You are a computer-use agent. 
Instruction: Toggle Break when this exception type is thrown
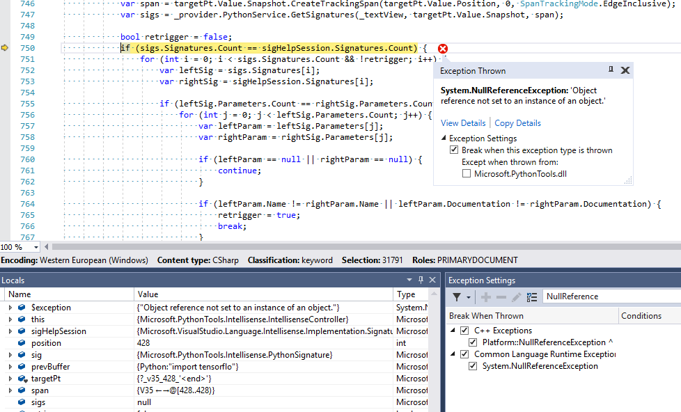[x=454, y=150]
